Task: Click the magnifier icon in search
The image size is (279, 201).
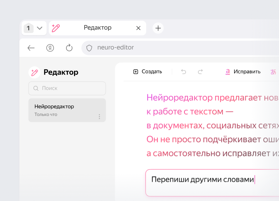Action: [36, 88]
